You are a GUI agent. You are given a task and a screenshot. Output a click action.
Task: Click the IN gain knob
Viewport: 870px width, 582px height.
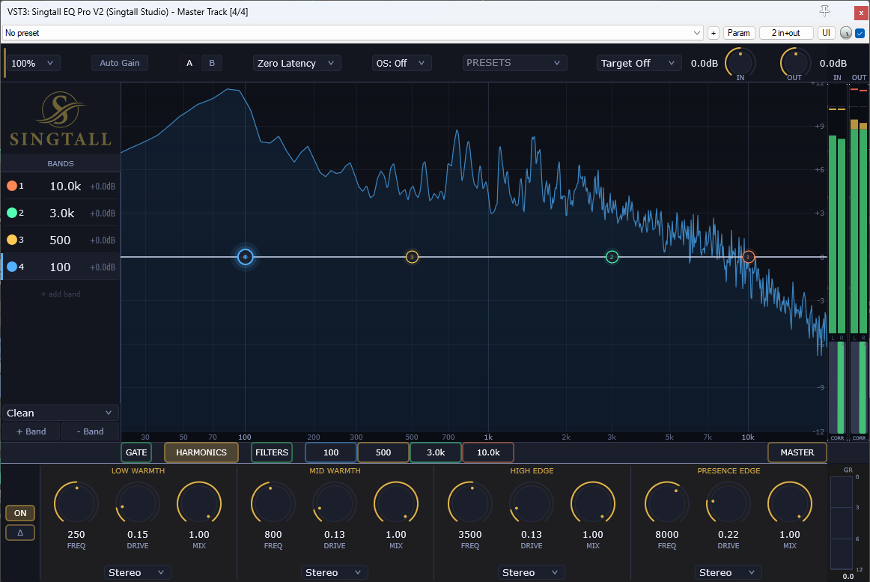point(740,63)
